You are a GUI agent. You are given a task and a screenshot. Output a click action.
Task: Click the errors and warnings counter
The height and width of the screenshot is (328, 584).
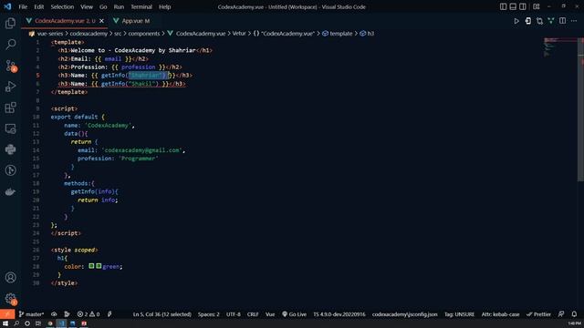(89, 314)
